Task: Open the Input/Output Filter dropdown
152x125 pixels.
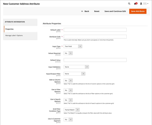Action: tap(74, 74)
